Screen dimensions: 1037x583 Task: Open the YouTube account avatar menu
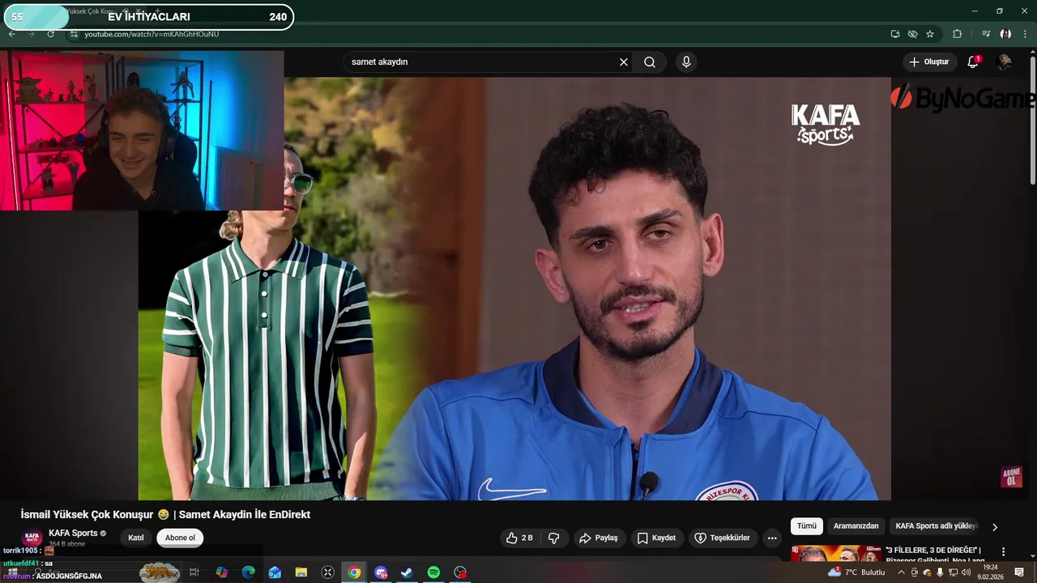click(x=1004, y=62)
